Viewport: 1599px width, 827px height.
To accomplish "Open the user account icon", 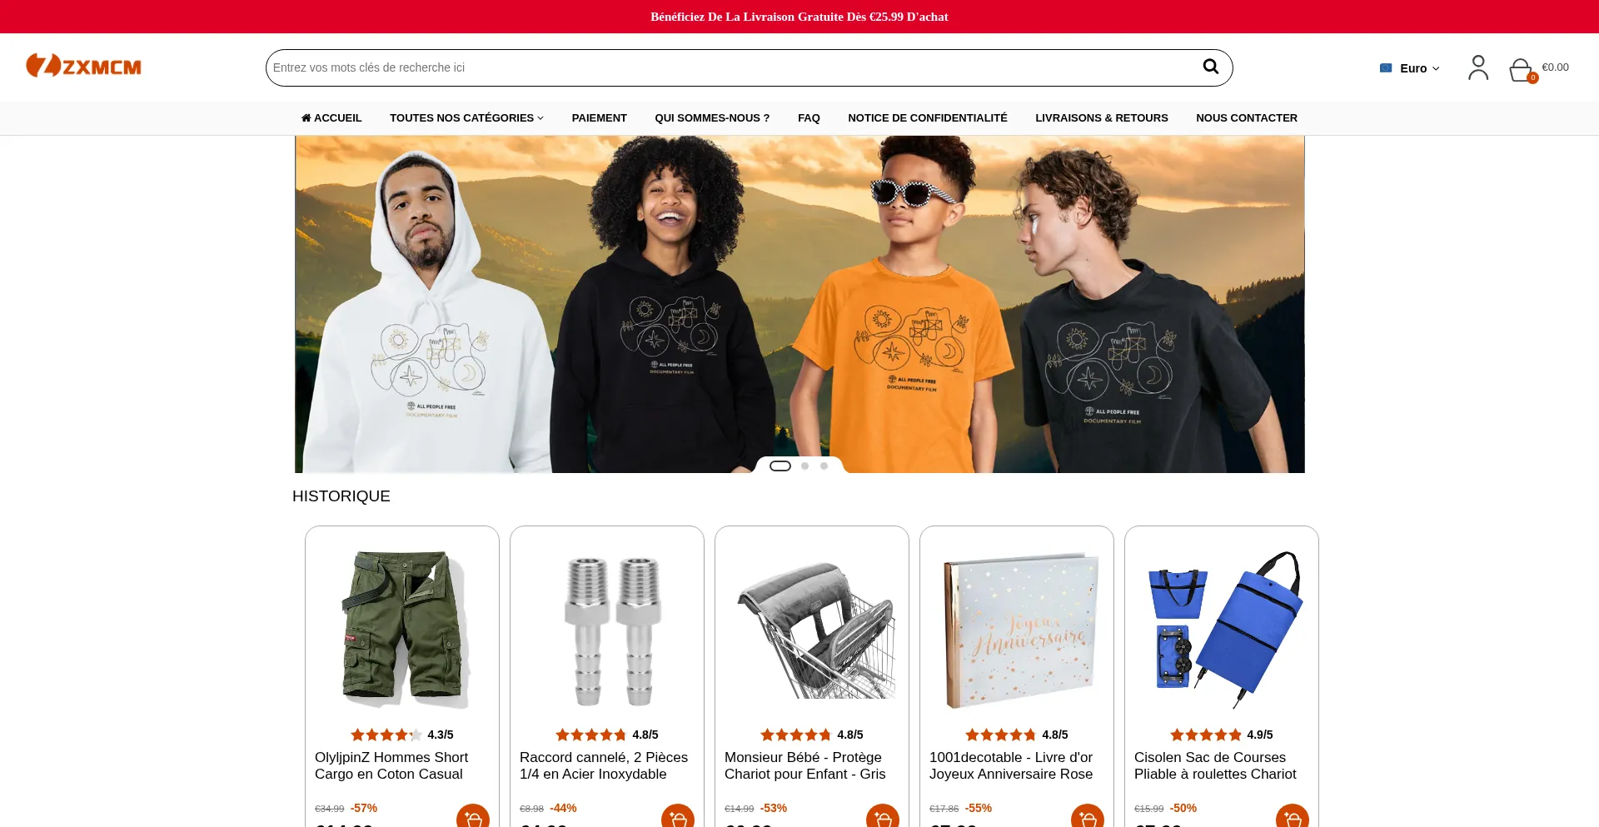I will pos(1478,67).
